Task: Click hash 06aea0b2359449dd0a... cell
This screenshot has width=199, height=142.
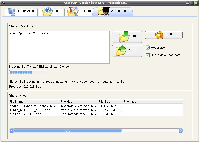Action: [79, 106]
